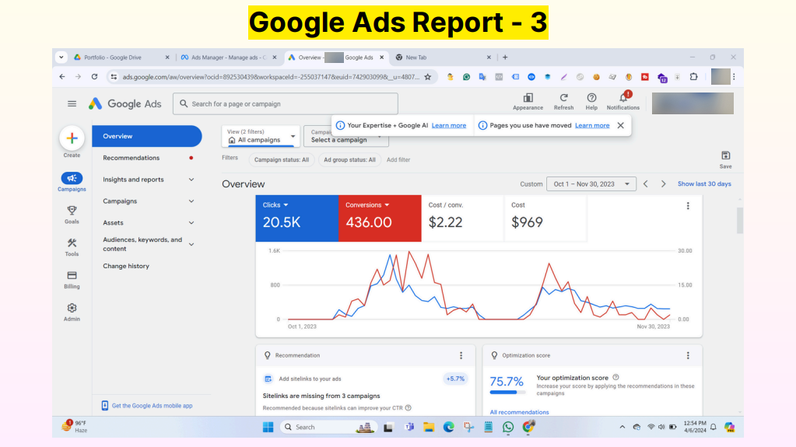This screenshot has height=447, width=796.
Task: Click the +5.7% score badge
Action: [x=455, y=379]
